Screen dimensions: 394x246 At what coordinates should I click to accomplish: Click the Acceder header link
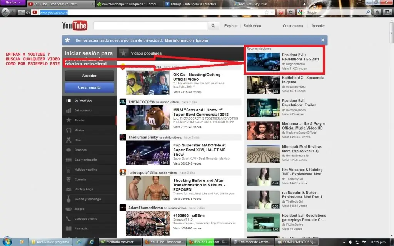click(x=318, y=26)
